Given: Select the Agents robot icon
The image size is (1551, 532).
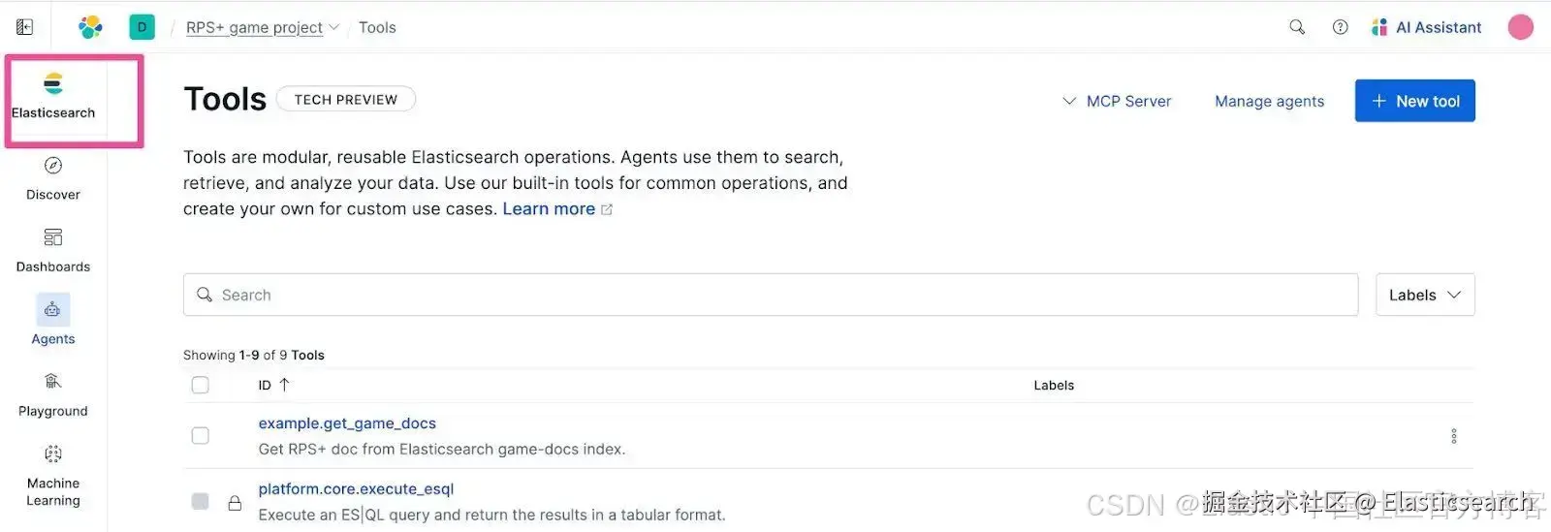Looking at the screenshot, I should 52,310.
